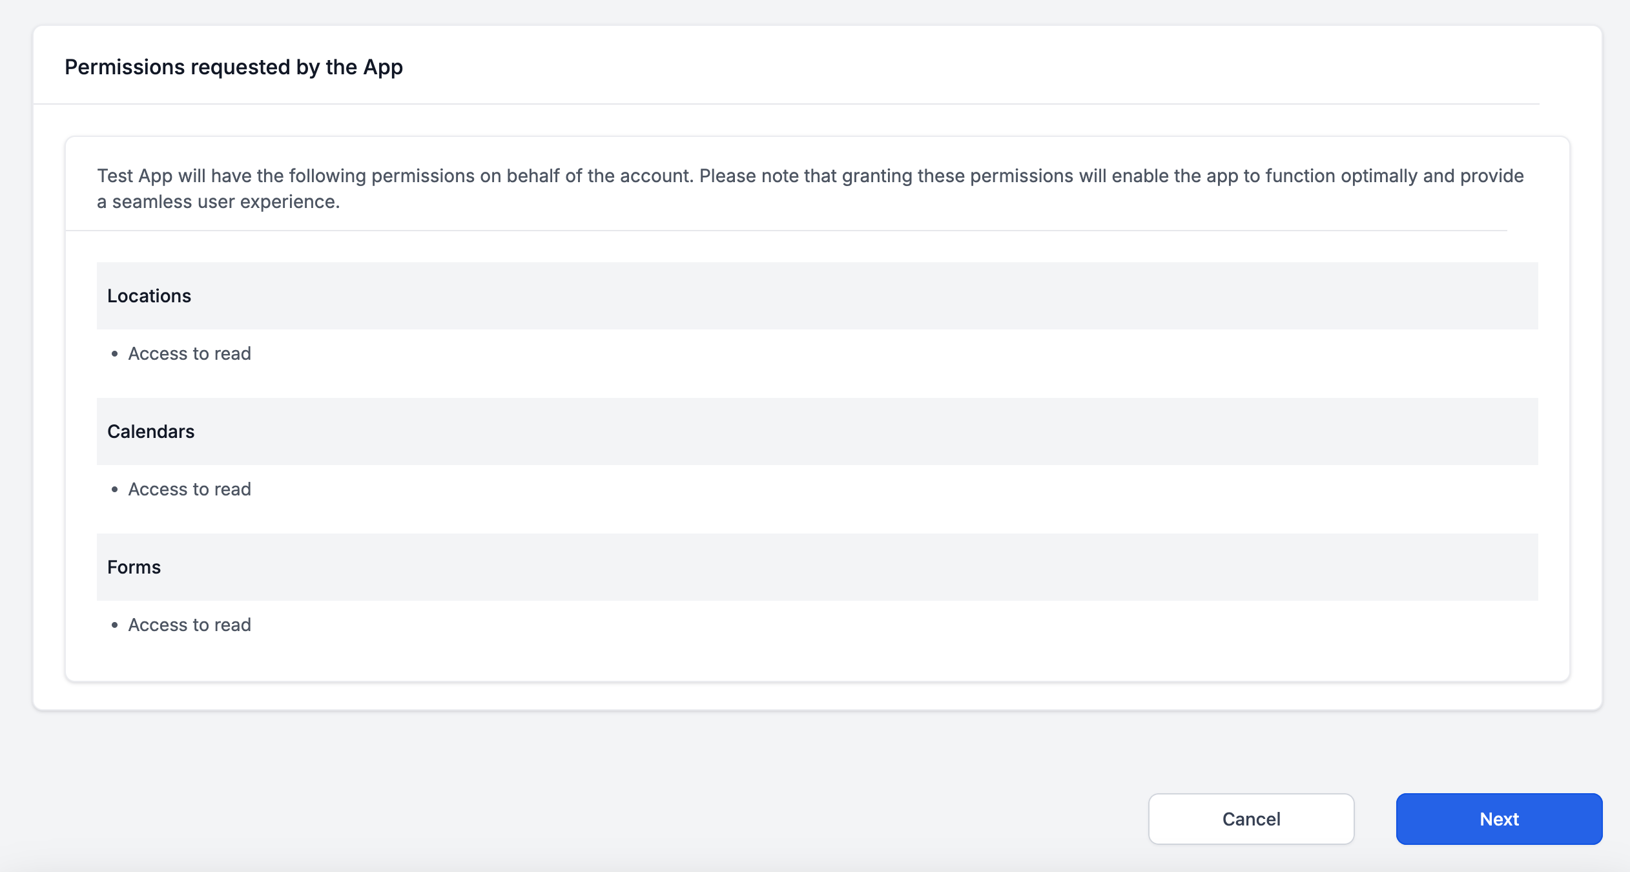
Task: Click the bullet point beside Forms access item
Action: click(114, 625)
